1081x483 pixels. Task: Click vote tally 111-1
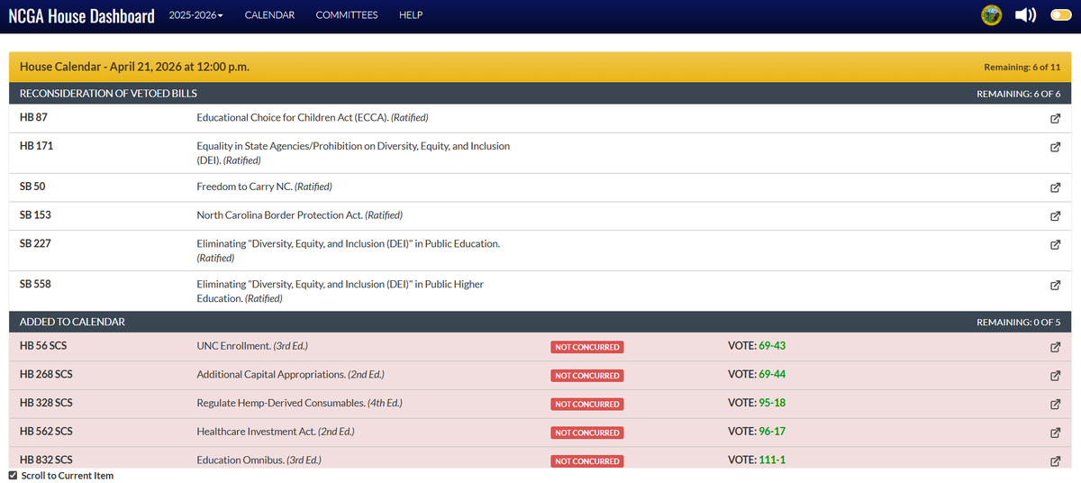click(x=772, y=460)
